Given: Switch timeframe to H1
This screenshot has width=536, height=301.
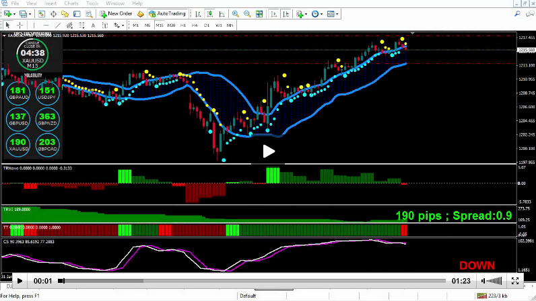Looking at the screenshot, I should click(183, 26).
